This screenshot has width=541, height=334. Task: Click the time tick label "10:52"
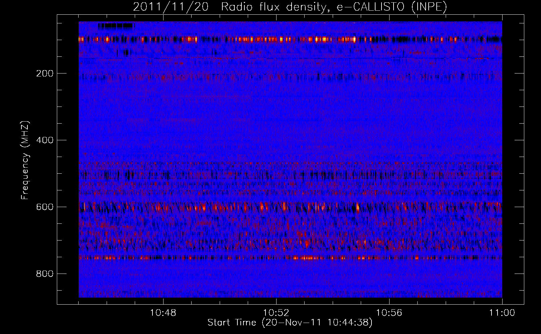point(276,313)
